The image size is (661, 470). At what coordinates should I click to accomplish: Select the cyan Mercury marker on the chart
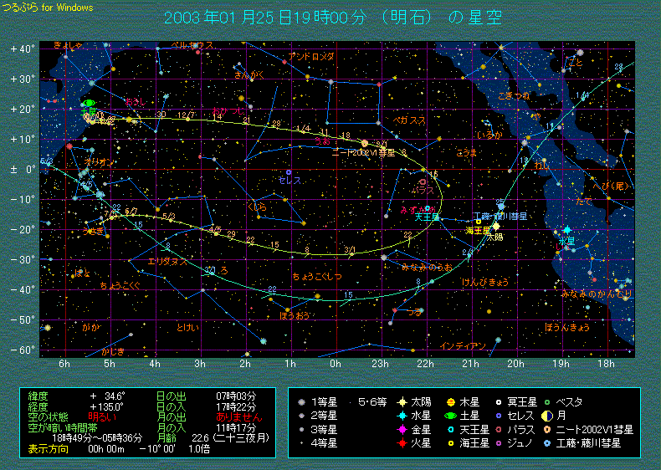click(567, 230)
